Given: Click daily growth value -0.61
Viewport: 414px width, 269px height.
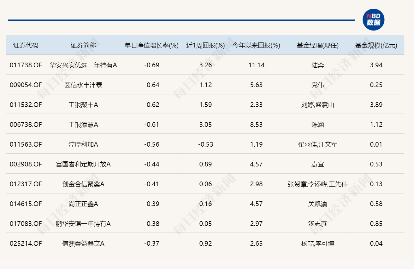Looking at the screenshot, I should [152, 125].
